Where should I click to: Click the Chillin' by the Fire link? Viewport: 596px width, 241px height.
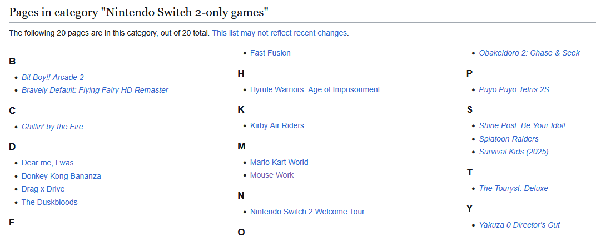pos(52,127)
